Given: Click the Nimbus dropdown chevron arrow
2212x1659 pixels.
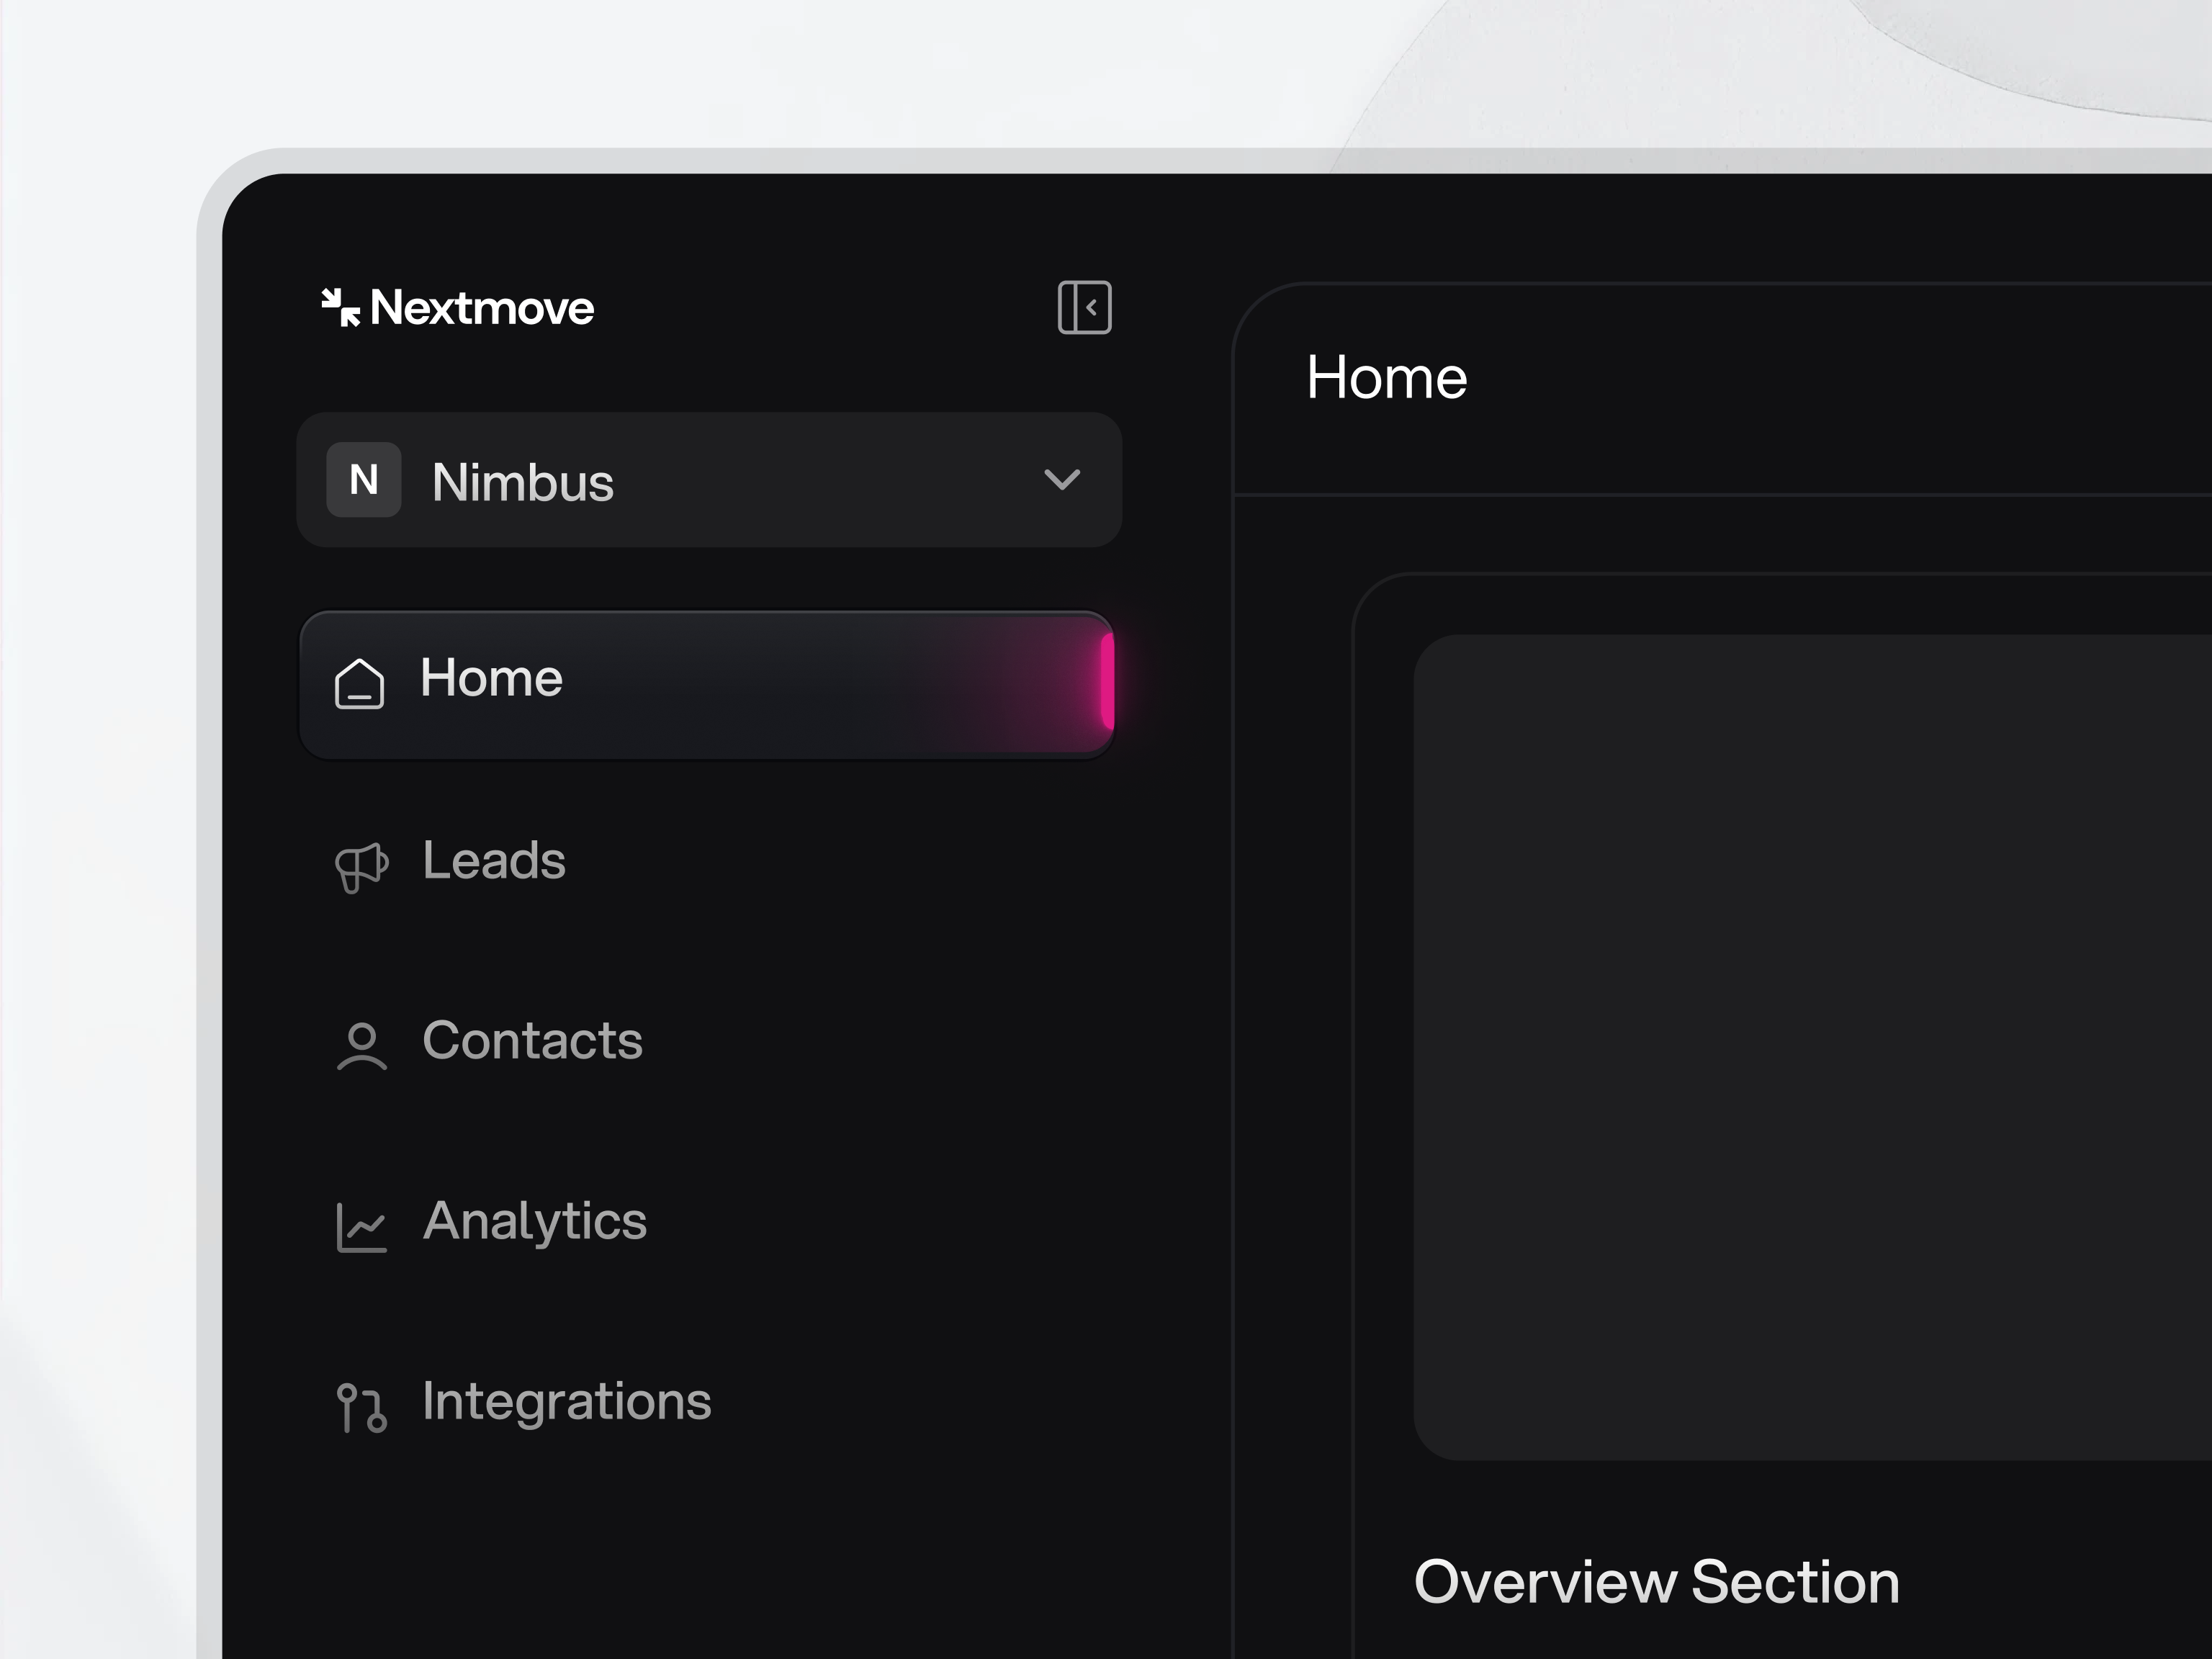Looking at the screenshot, I should pos(1061,480).
